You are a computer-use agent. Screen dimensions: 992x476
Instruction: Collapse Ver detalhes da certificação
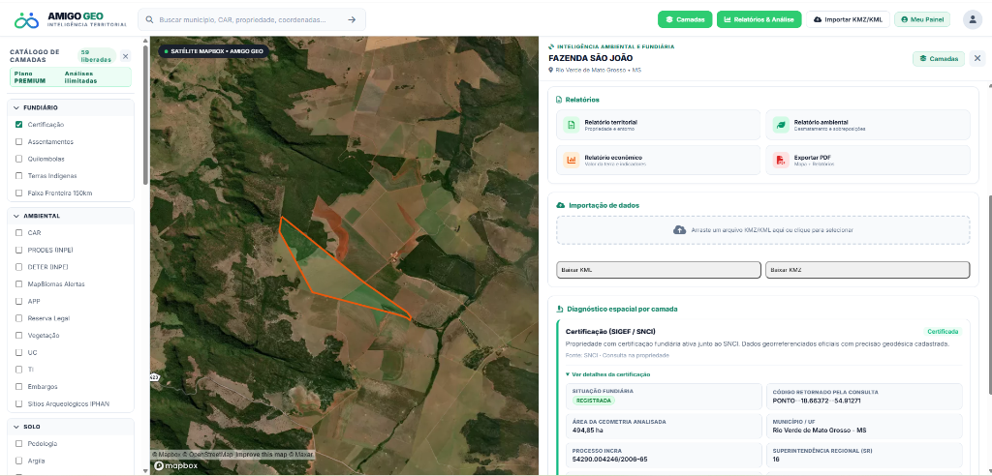607,374
